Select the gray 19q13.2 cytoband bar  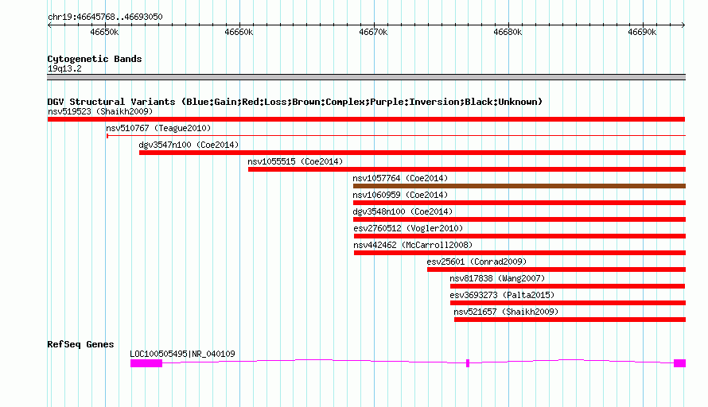[366, 78]
